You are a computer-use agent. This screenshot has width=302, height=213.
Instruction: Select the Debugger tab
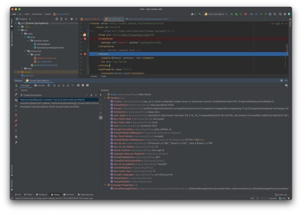point(25,85)
